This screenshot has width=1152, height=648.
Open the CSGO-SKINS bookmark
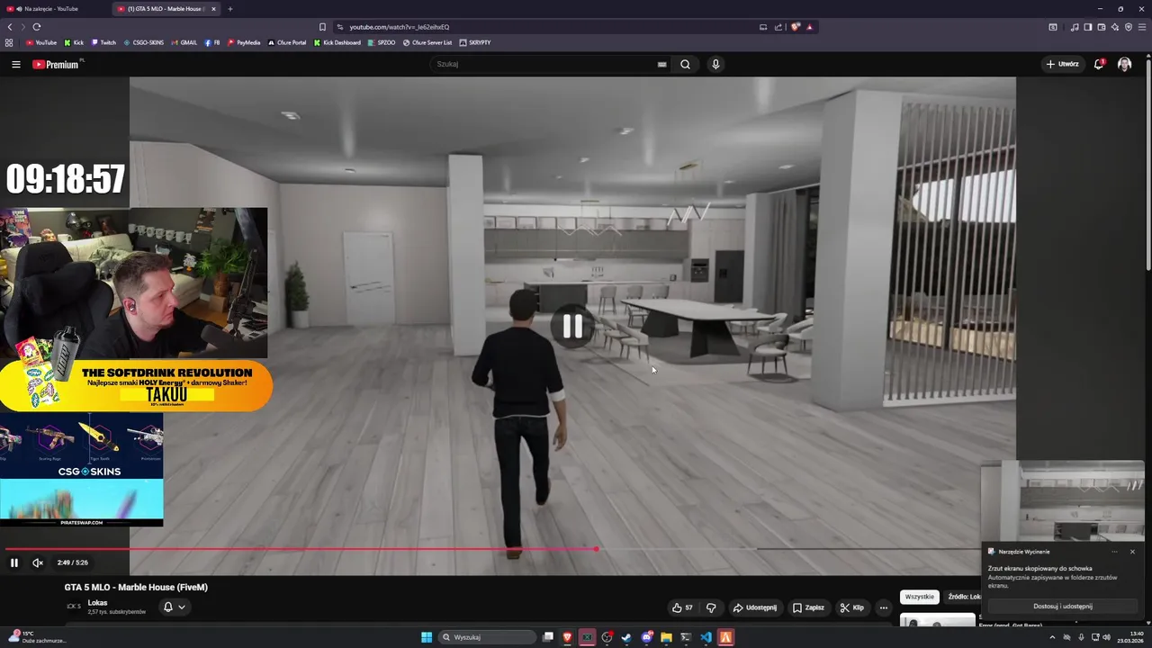pos(143,42)
